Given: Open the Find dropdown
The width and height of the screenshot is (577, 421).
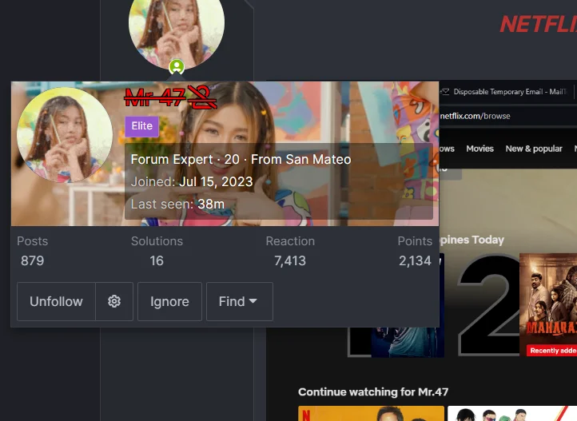Looking at the screenshot, I should tap(240, 301).
